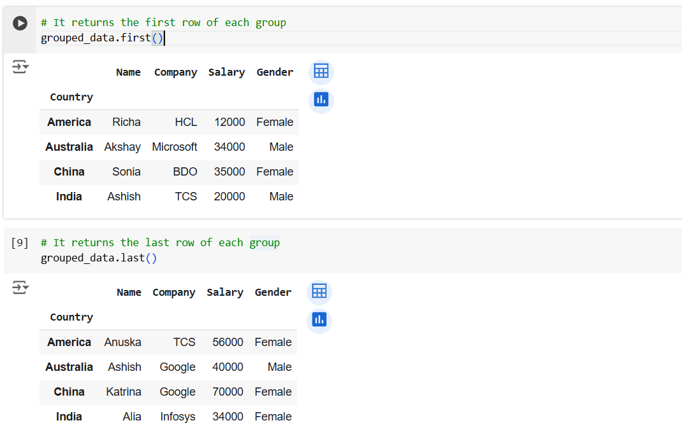Click the play icon on the top cell
682x437 pixels.
20,23
